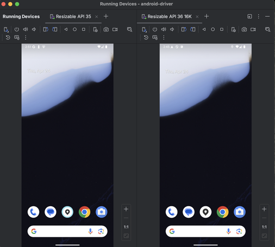Take screenshot of the API 36 16K device

[x=244, y=29]
